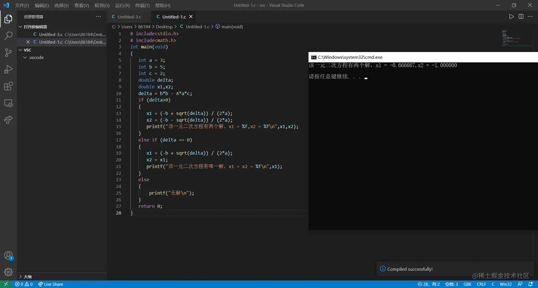Open the Search view in the activity bar

[8, 36]
